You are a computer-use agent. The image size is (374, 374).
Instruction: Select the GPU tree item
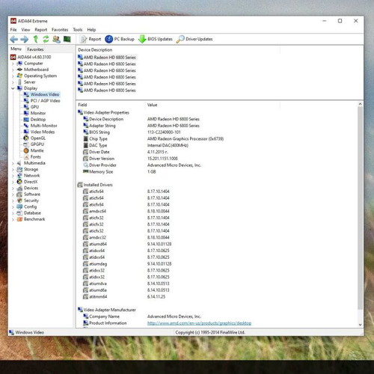(x=31, y=107)
